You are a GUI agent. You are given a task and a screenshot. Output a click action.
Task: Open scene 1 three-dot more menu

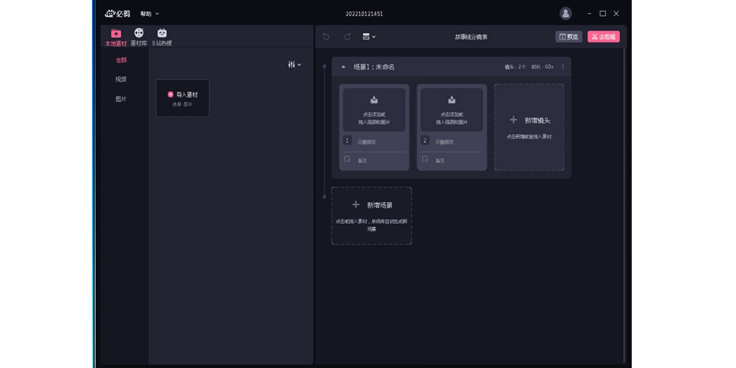click(563, 67)
